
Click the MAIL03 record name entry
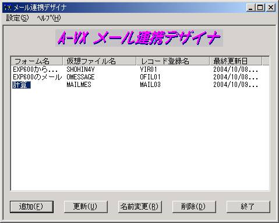(150, 85)
